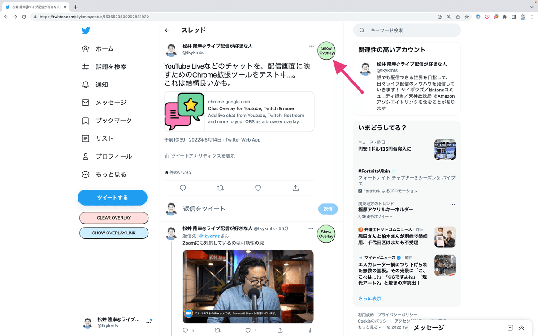
Task: Click the 返信 reply button
Action: point(328,209)
